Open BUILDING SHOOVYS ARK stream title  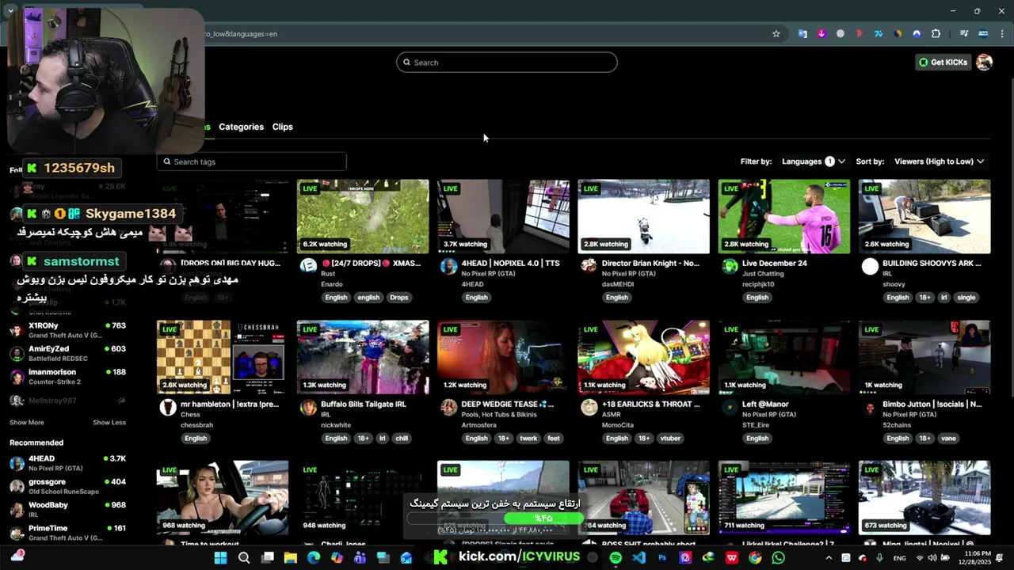[932, 263]
